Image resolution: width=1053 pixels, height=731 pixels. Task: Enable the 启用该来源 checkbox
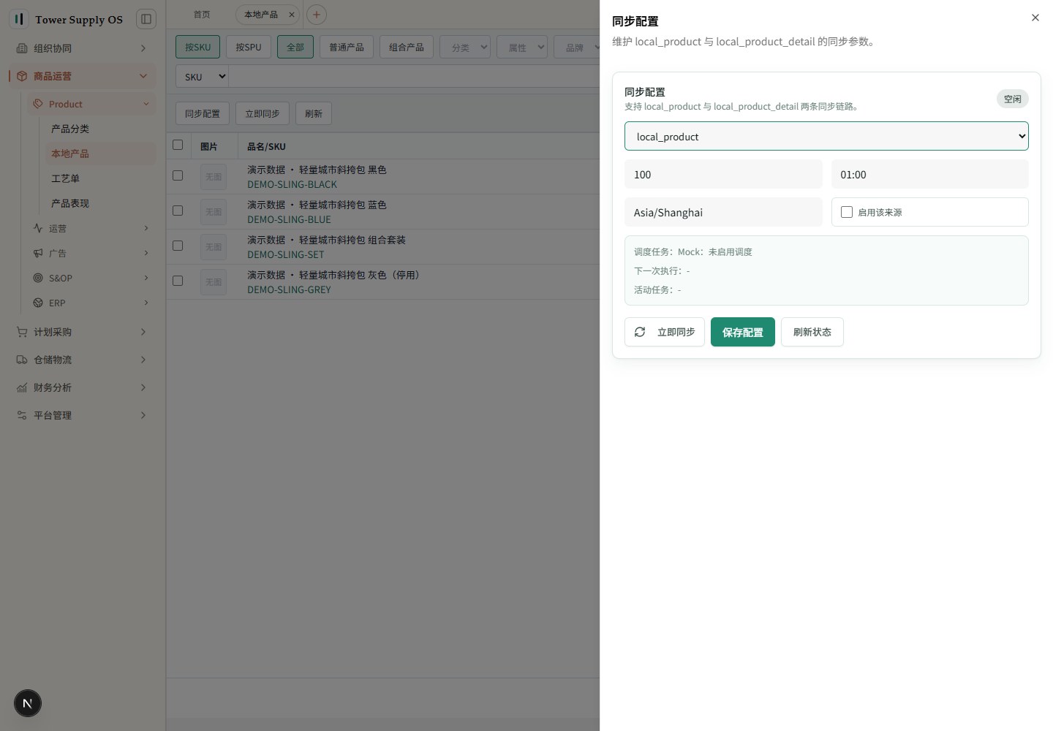pyautogui.click(x=847, y=212)
